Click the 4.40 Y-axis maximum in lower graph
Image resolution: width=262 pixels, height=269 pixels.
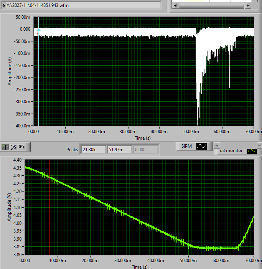coord(17,160)
